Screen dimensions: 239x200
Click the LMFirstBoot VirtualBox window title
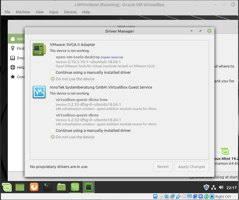point(120,5)
